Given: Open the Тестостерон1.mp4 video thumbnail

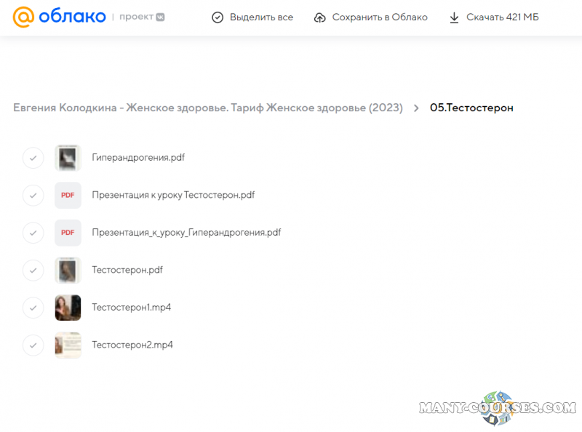Looking at the screenshot, I should [x=68, y=308].
